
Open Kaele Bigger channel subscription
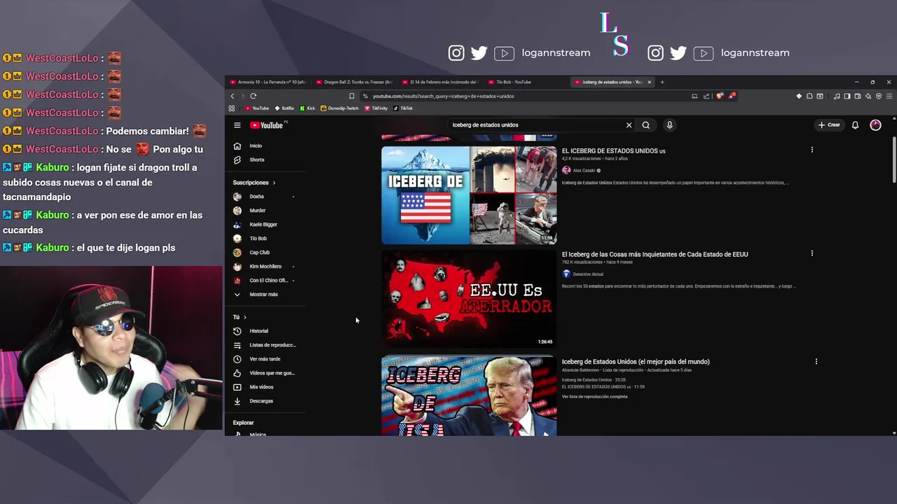tap(265, 225)
